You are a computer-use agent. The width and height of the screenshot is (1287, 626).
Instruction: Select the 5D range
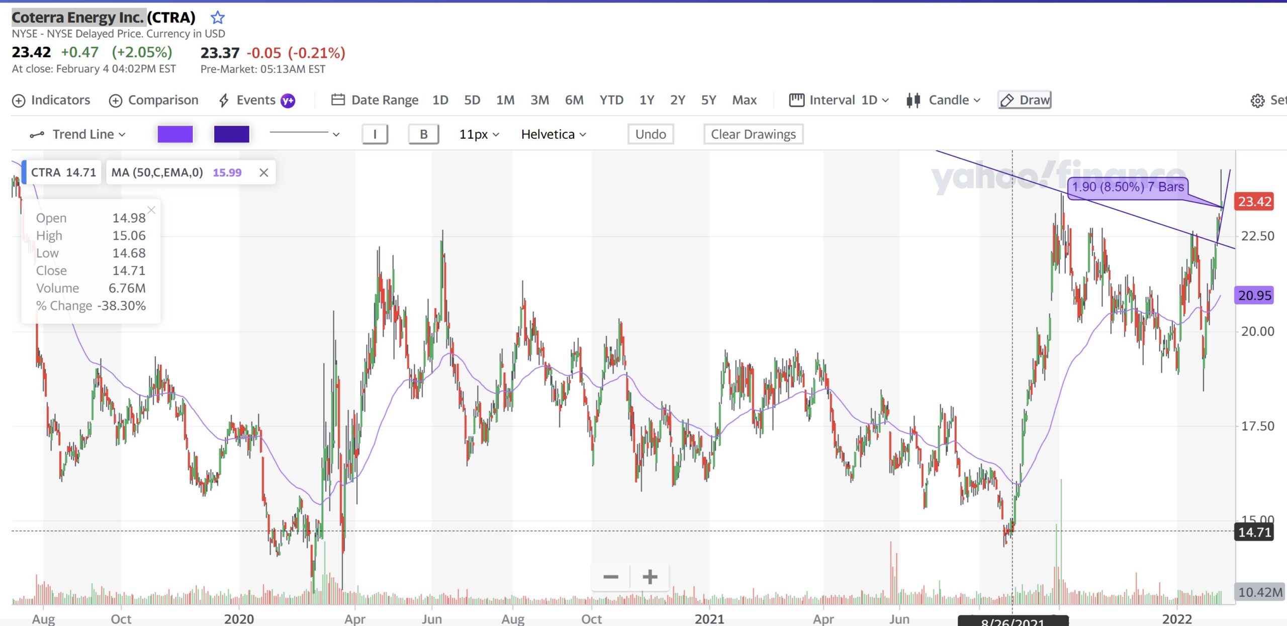click(x=472, y=100)
